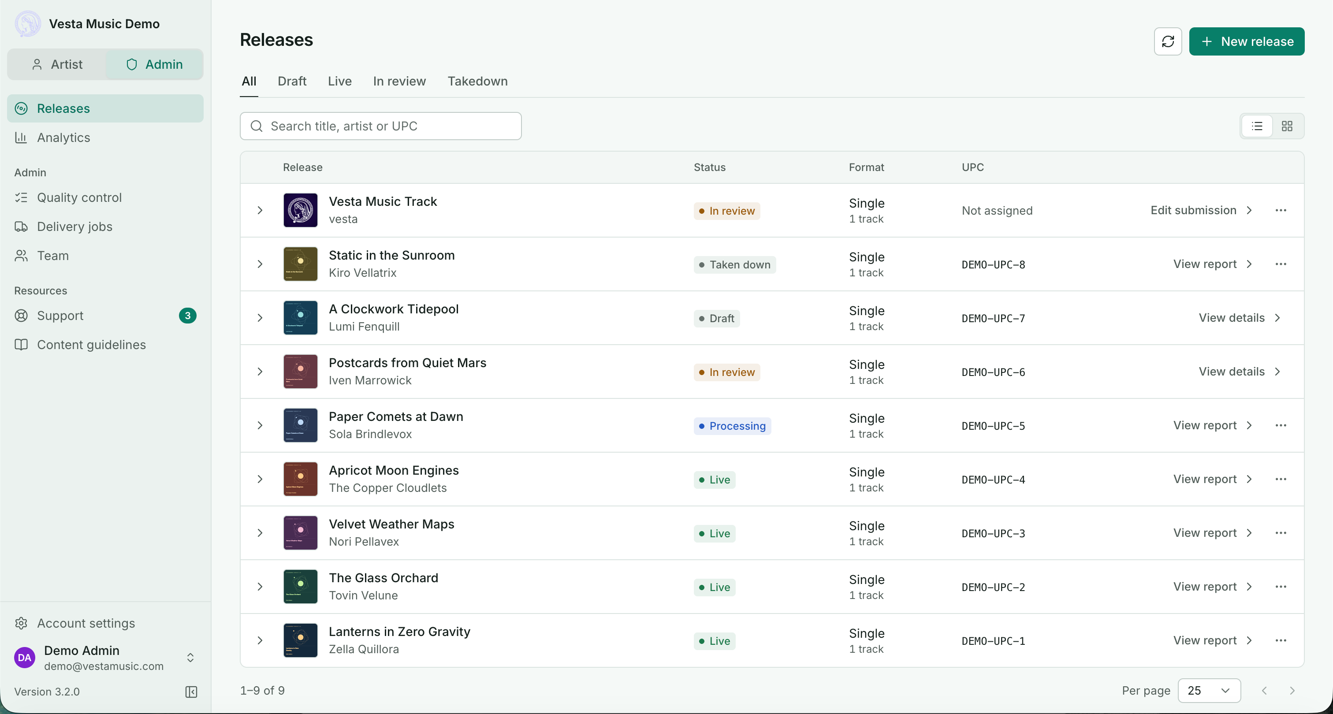The height and width of the screenshot is (714, 1333).
Task: Click Edit submission for Vesta Music Track
Action: coord(1201,210)
